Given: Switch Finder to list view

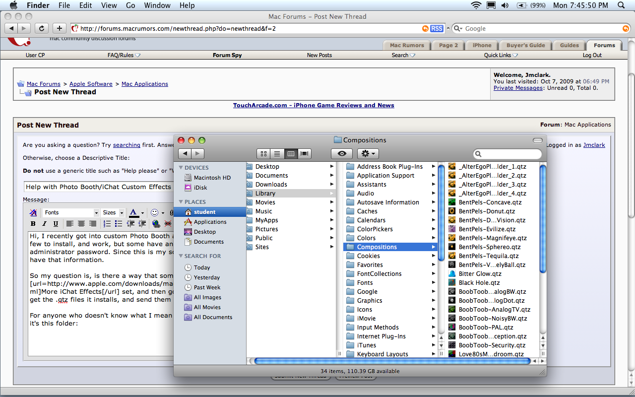Looking at the screenshot, I should 277,154.
